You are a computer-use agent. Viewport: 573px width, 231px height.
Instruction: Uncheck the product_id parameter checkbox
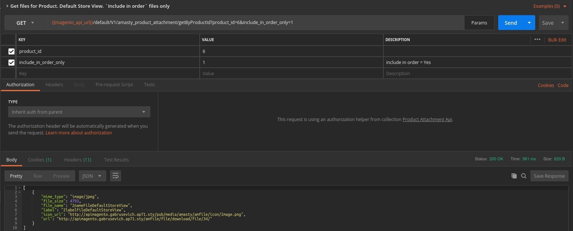tap(11, 51)
